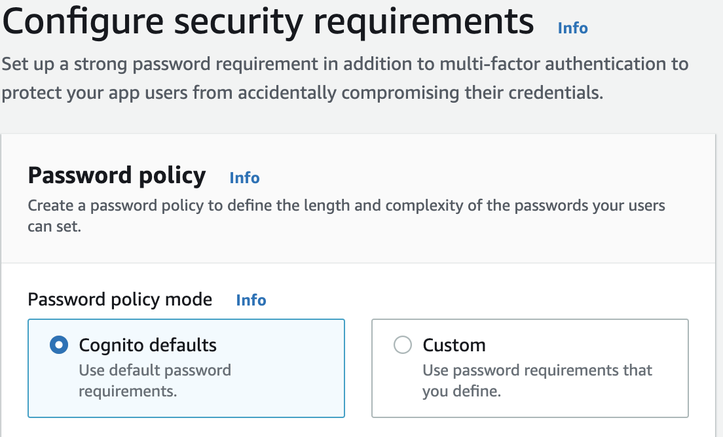
Task: Show Info for Password policy mode
Action: [251, 300]
